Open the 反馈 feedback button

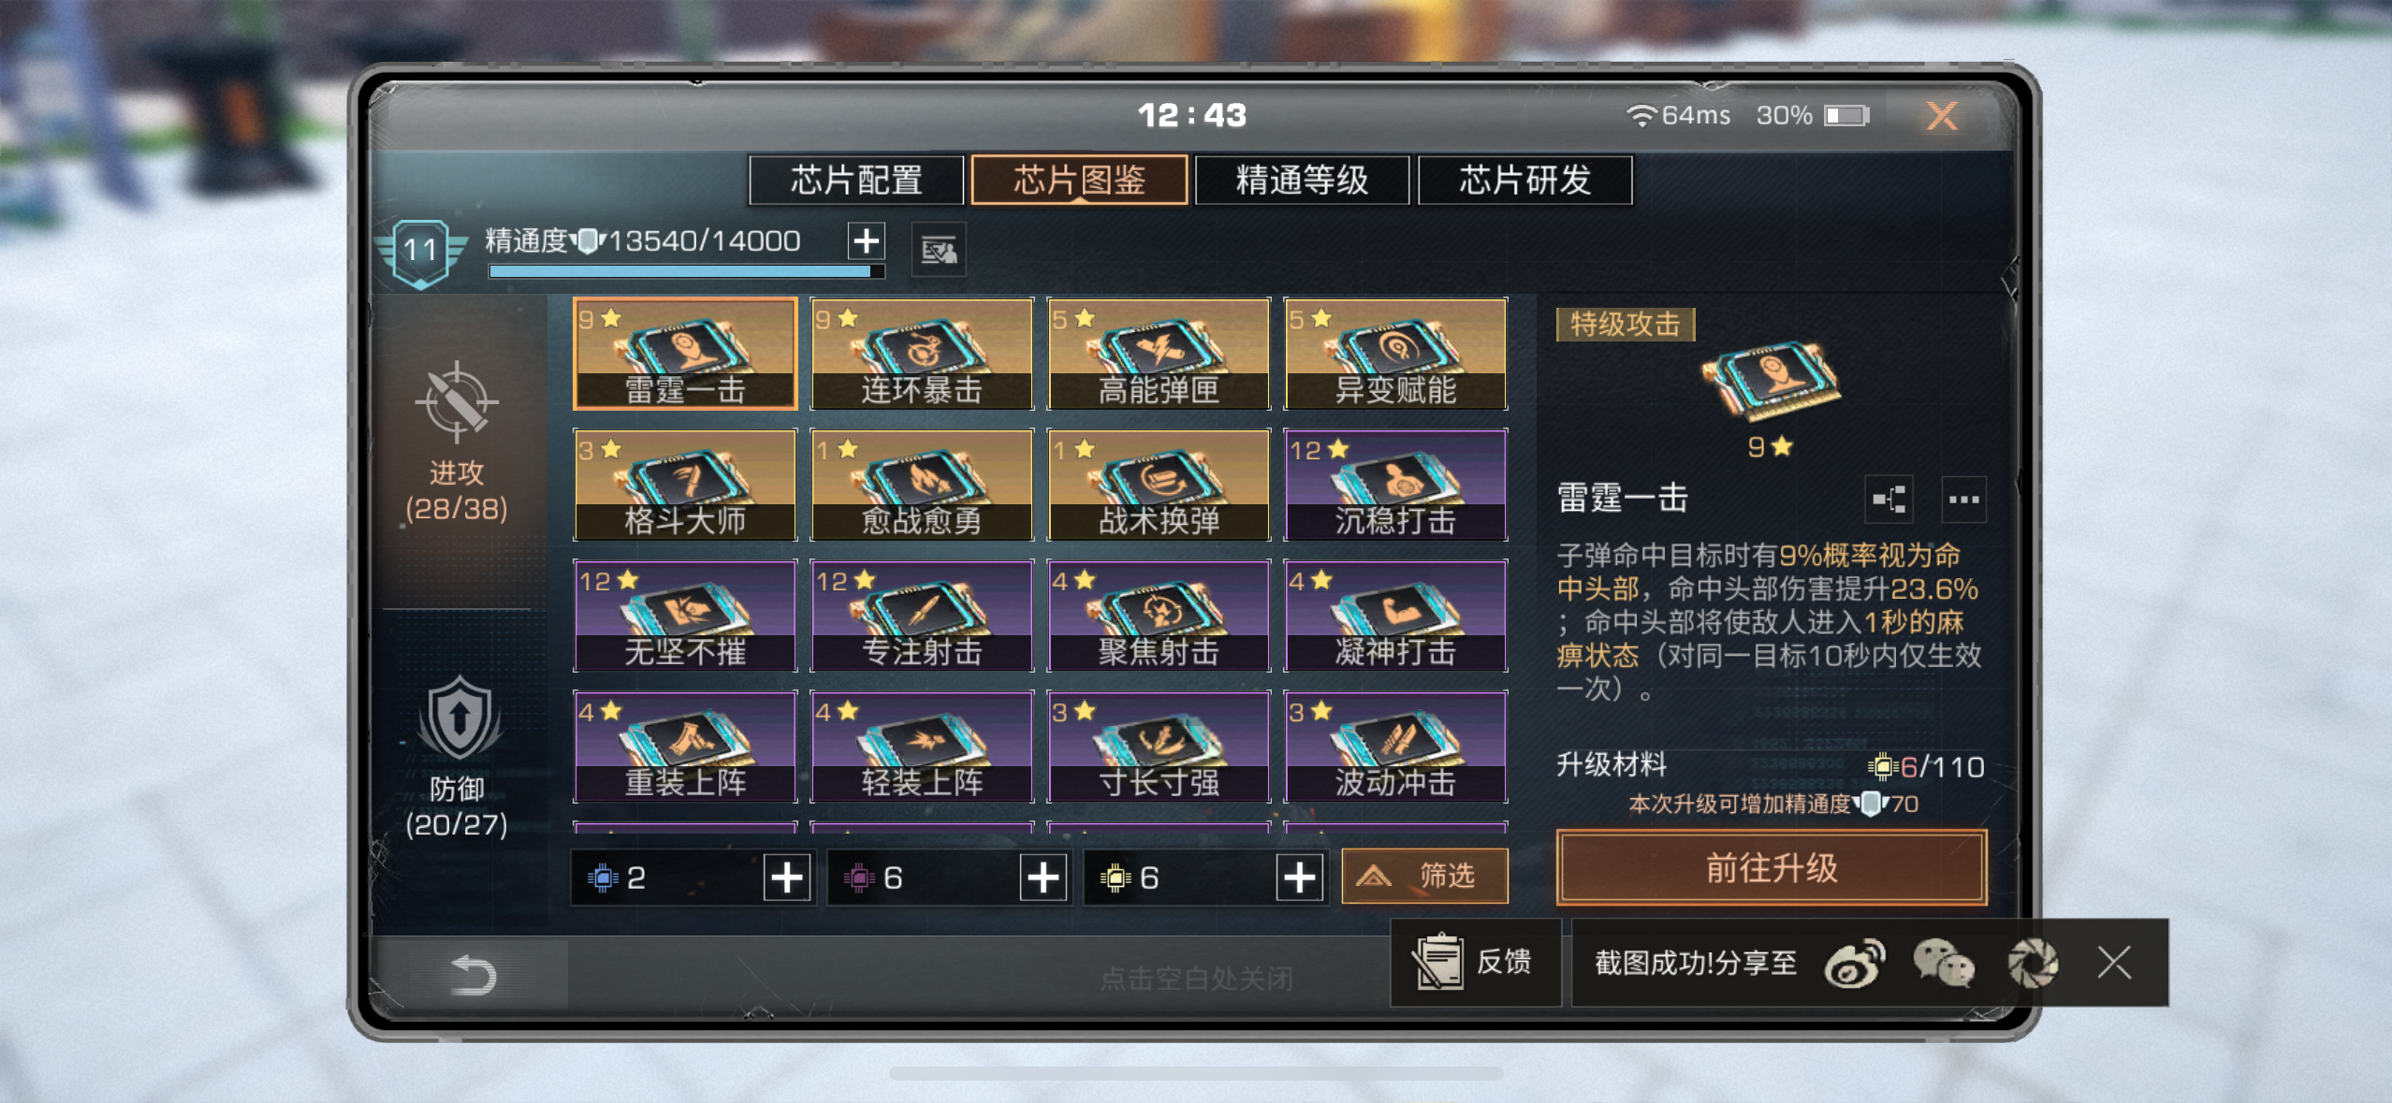click(1475, 962)
